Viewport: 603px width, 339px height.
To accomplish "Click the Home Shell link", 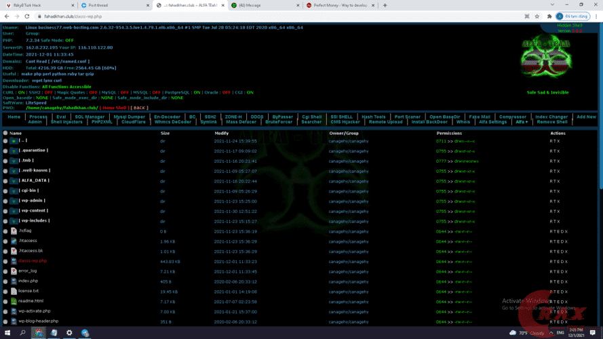I will pyautogui.click(x=114, y=108).
